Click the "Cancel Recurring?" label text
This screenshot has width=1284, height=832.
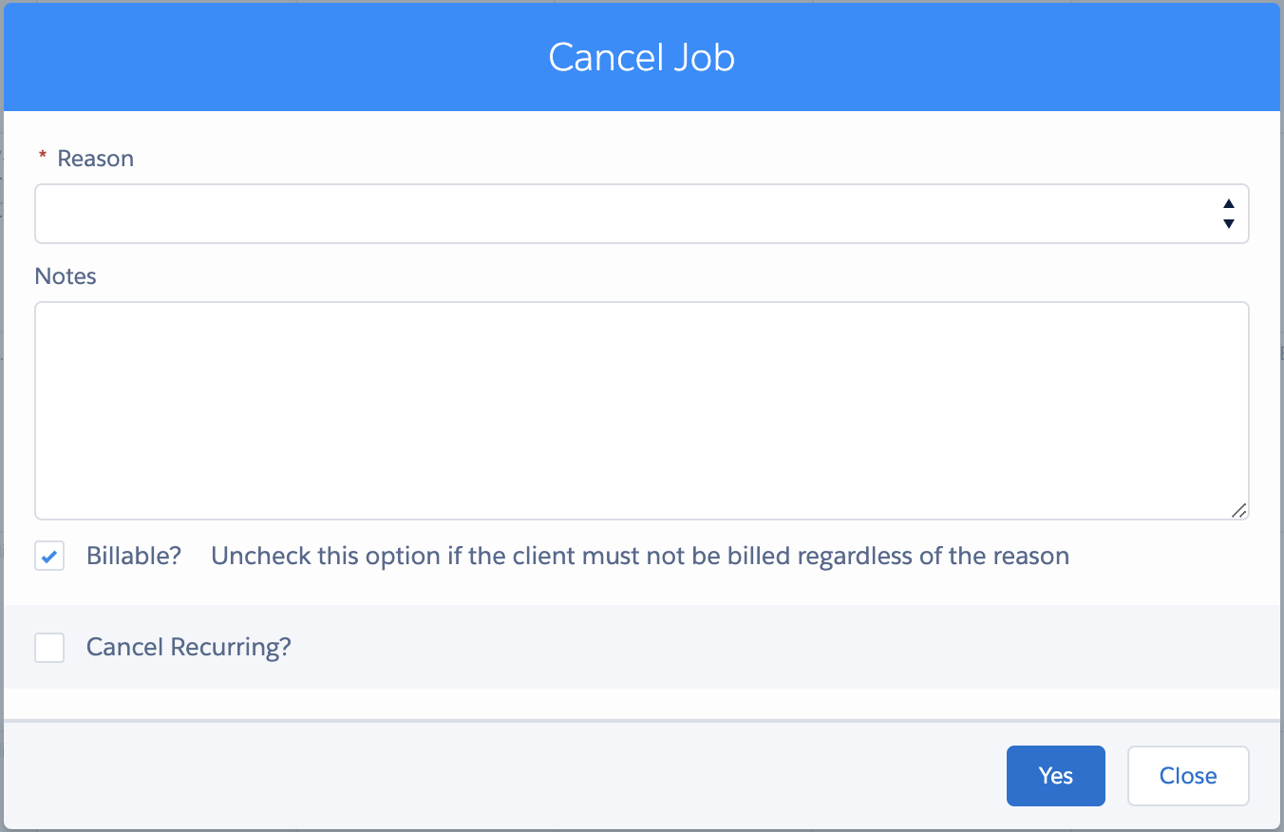(188, 648)
